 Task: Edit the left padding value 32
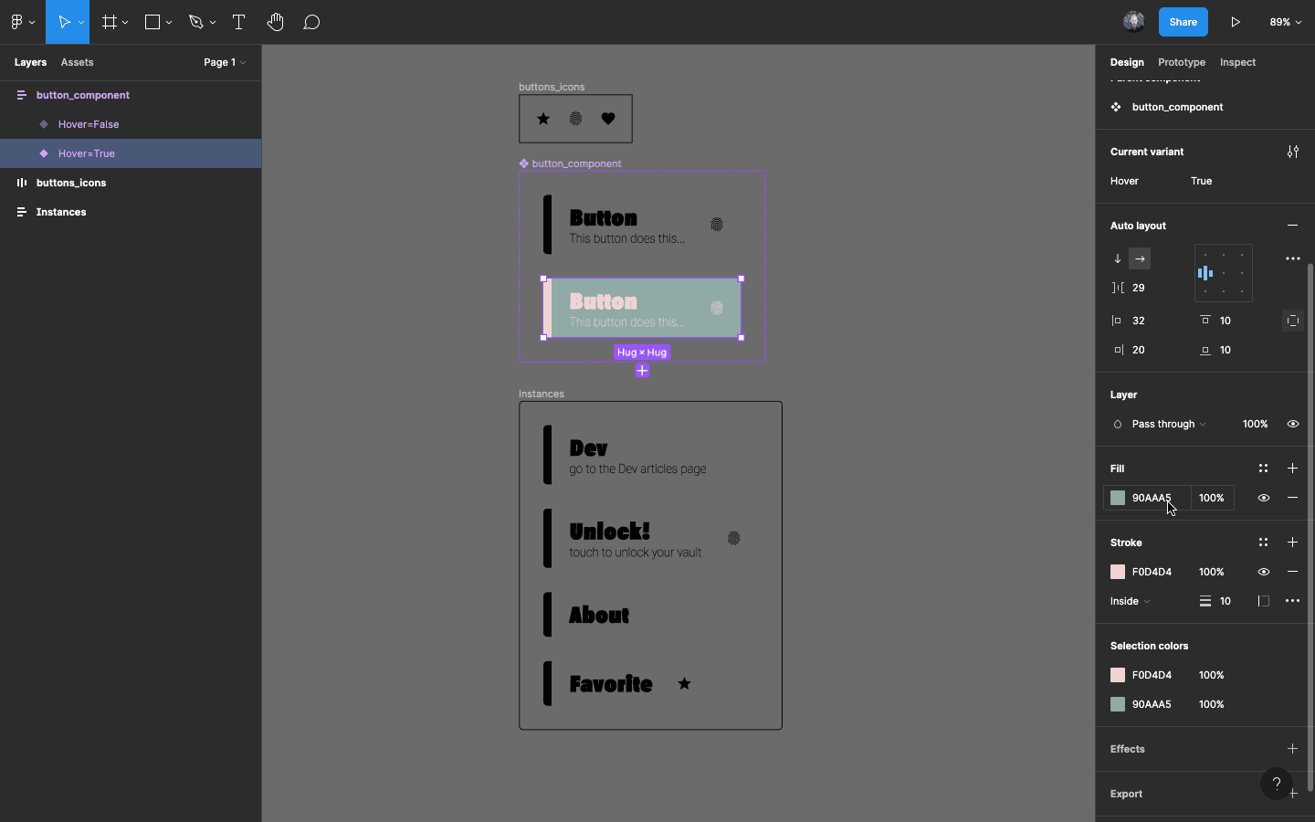[x=1138, y=321]
